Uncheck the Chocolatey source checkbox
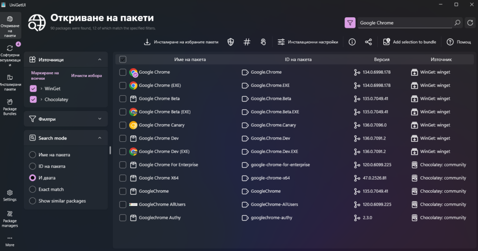This screenshot has height=251, width=478. pyautogui.click(x=33, y=99)
